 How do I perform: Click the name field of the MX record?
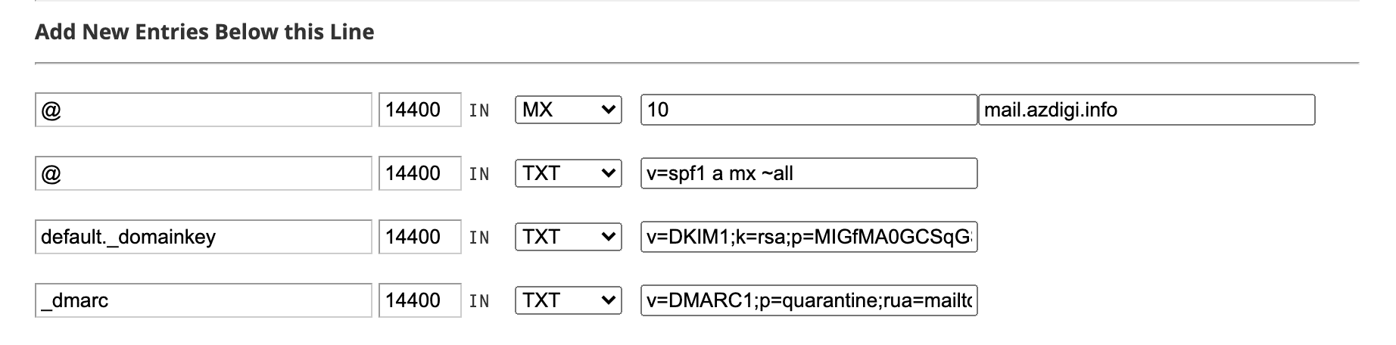203,110
